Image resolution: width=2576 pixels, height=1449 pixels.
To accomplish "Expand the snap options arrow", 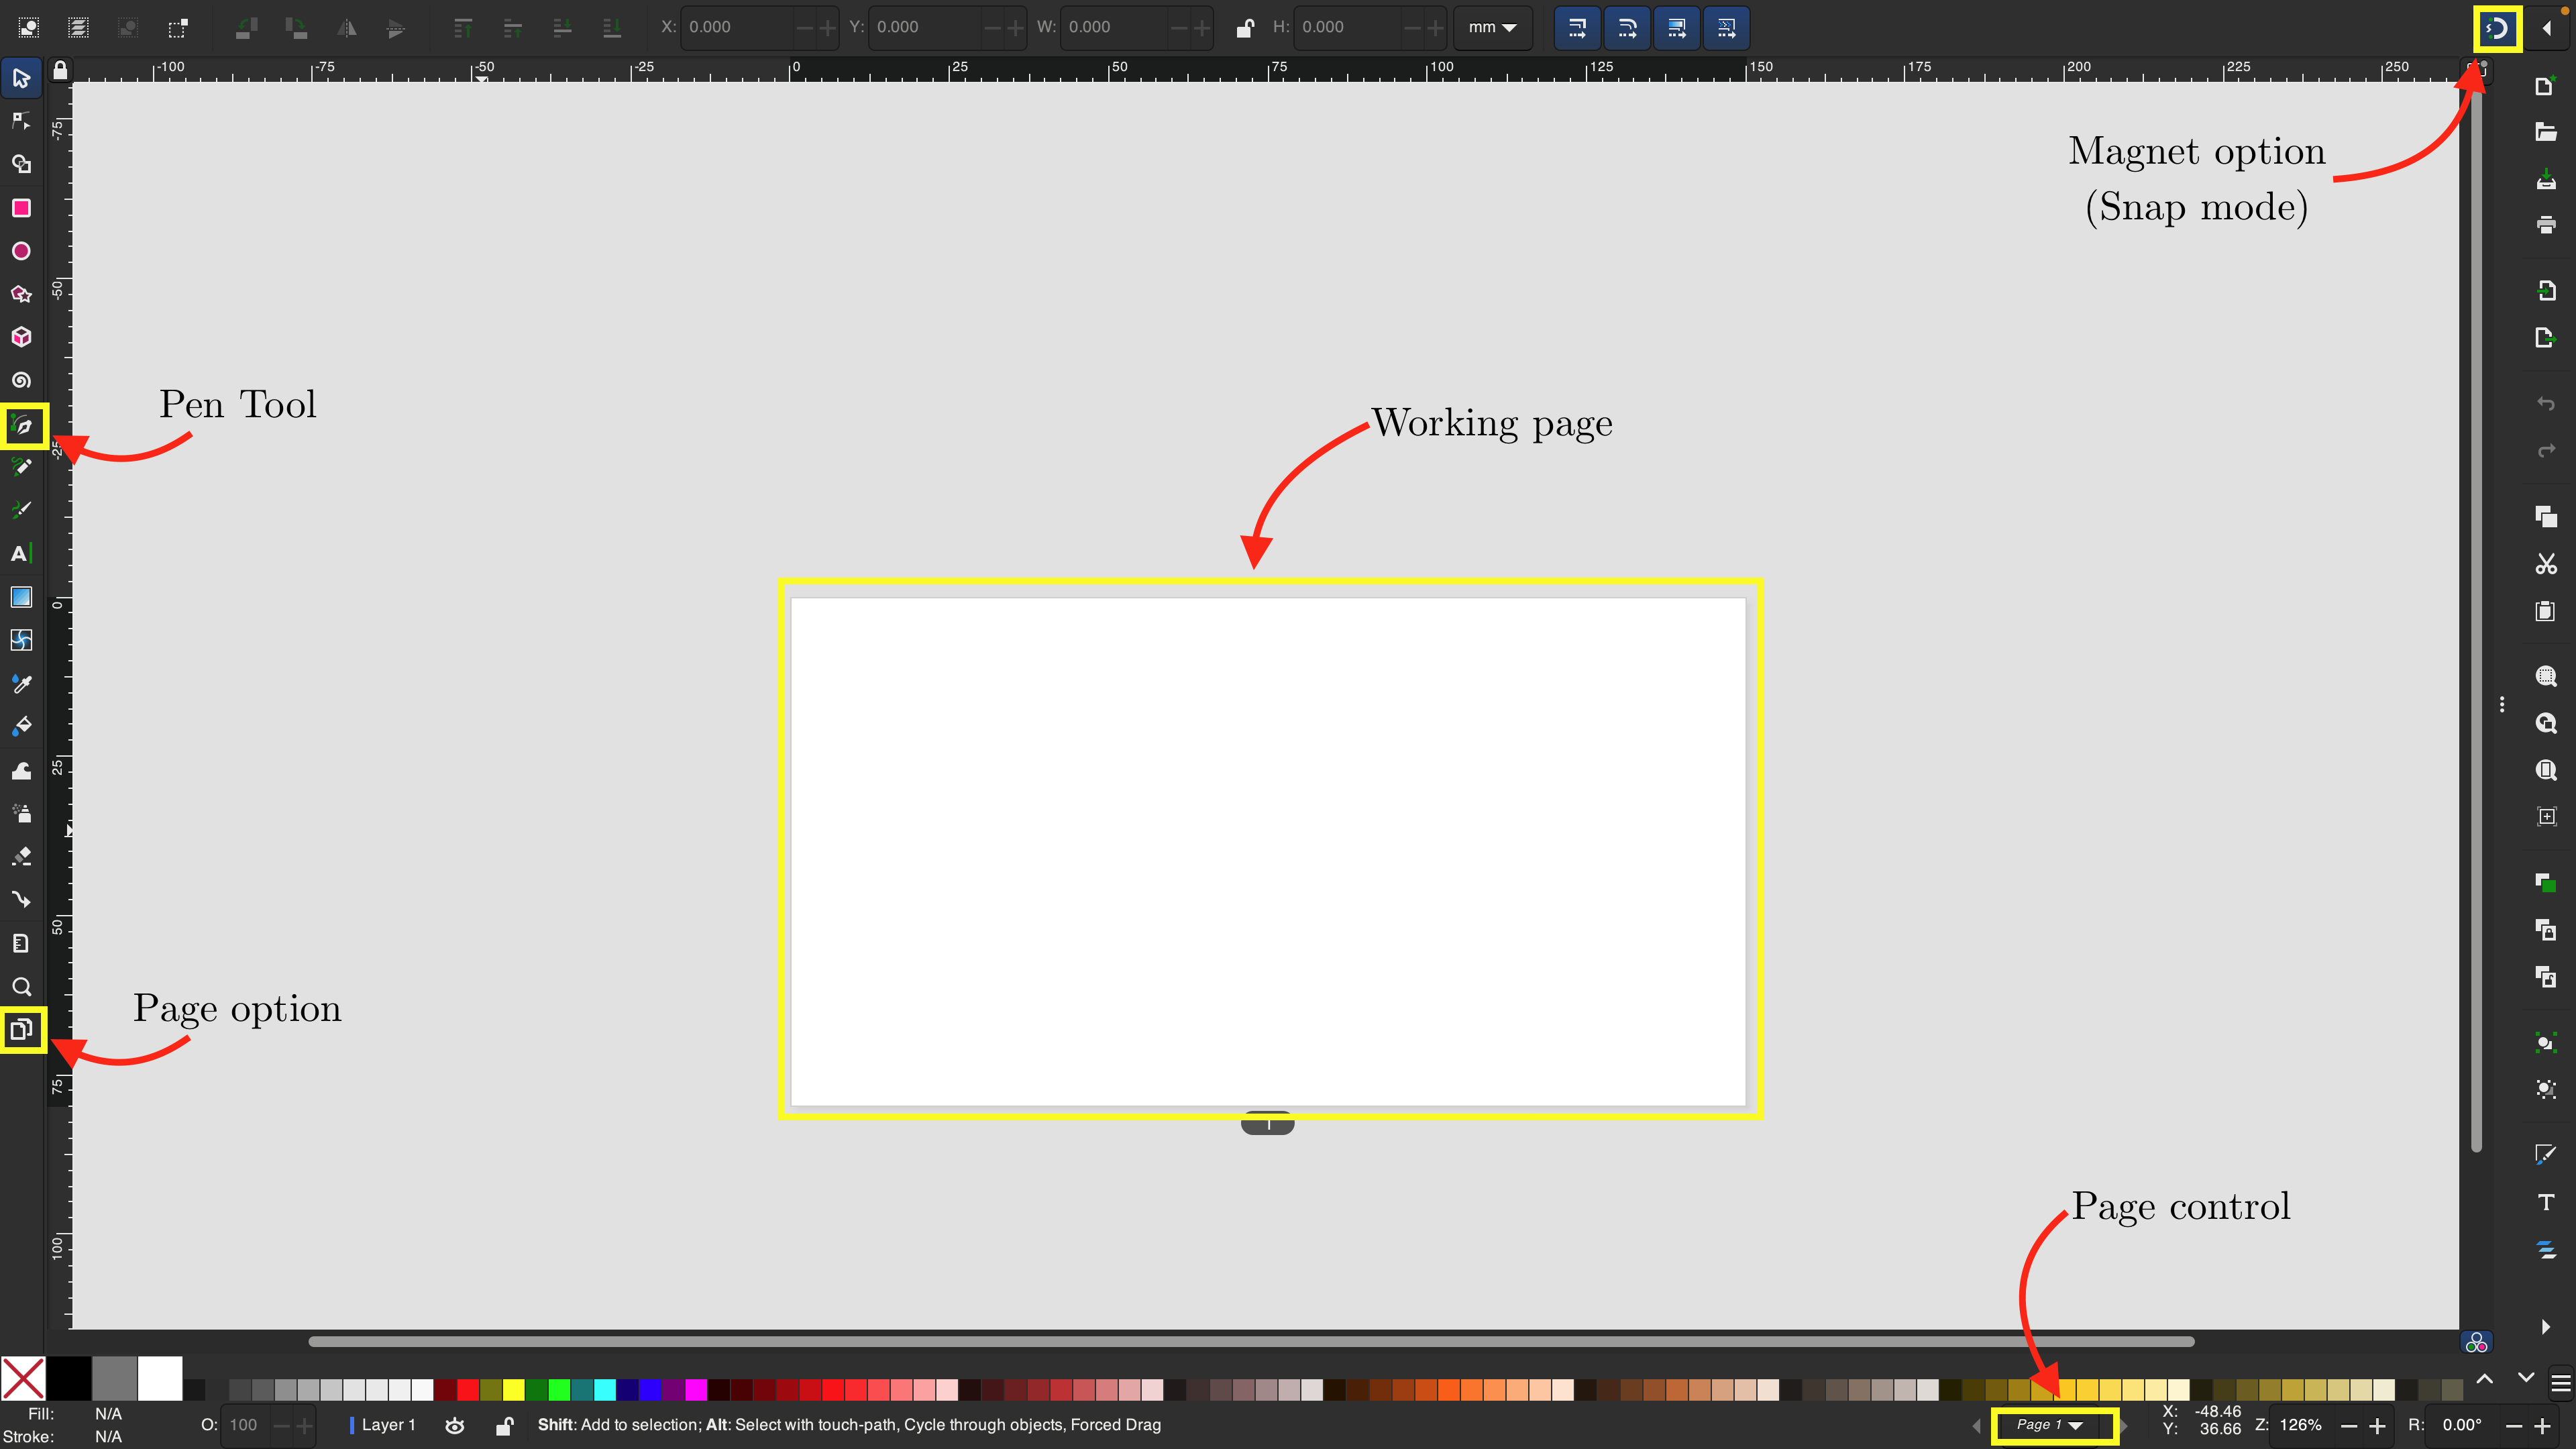I will (x=2546, y=28).
